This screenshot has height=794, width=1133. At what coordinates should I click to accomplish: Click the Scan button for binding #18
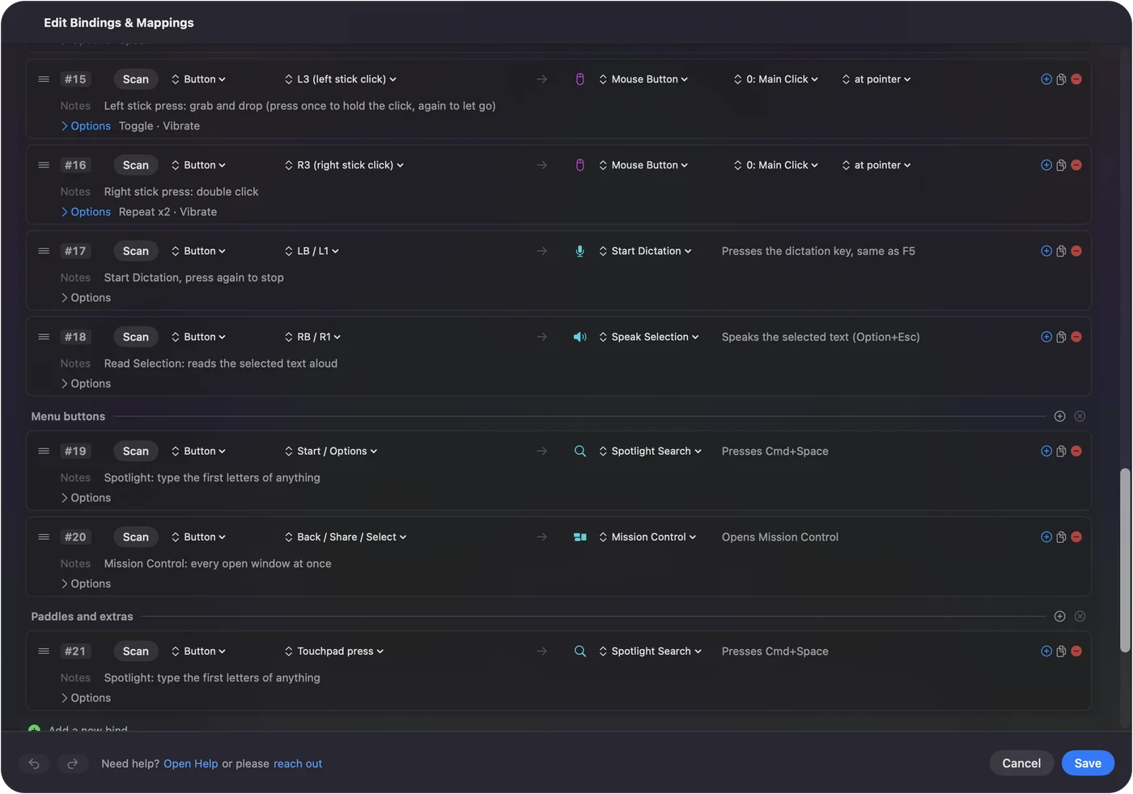[x=135, y=337]
